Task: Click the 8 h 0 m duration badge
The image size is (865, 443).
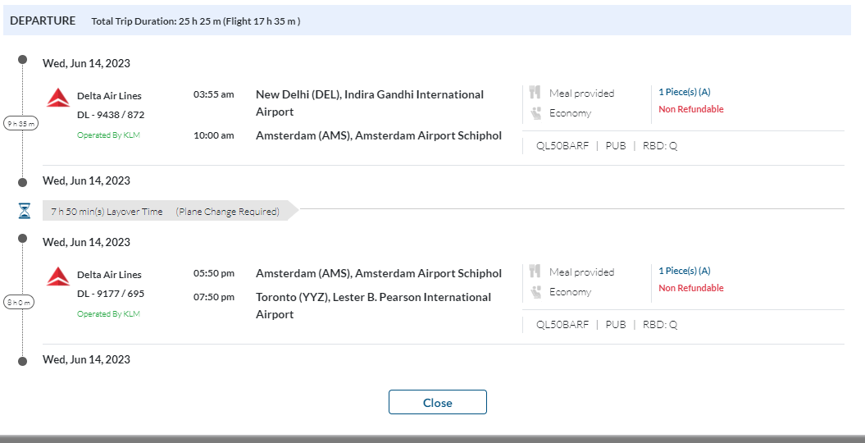Action: pos(20,302)
